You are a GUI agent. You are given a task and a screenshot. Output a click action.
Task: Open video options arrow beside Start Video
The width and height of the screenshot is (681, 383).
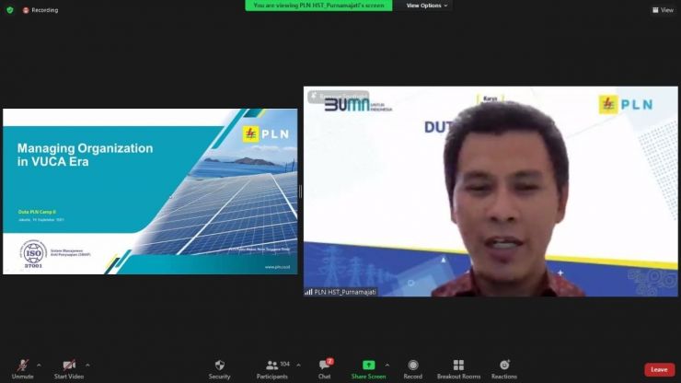(87, 366)
